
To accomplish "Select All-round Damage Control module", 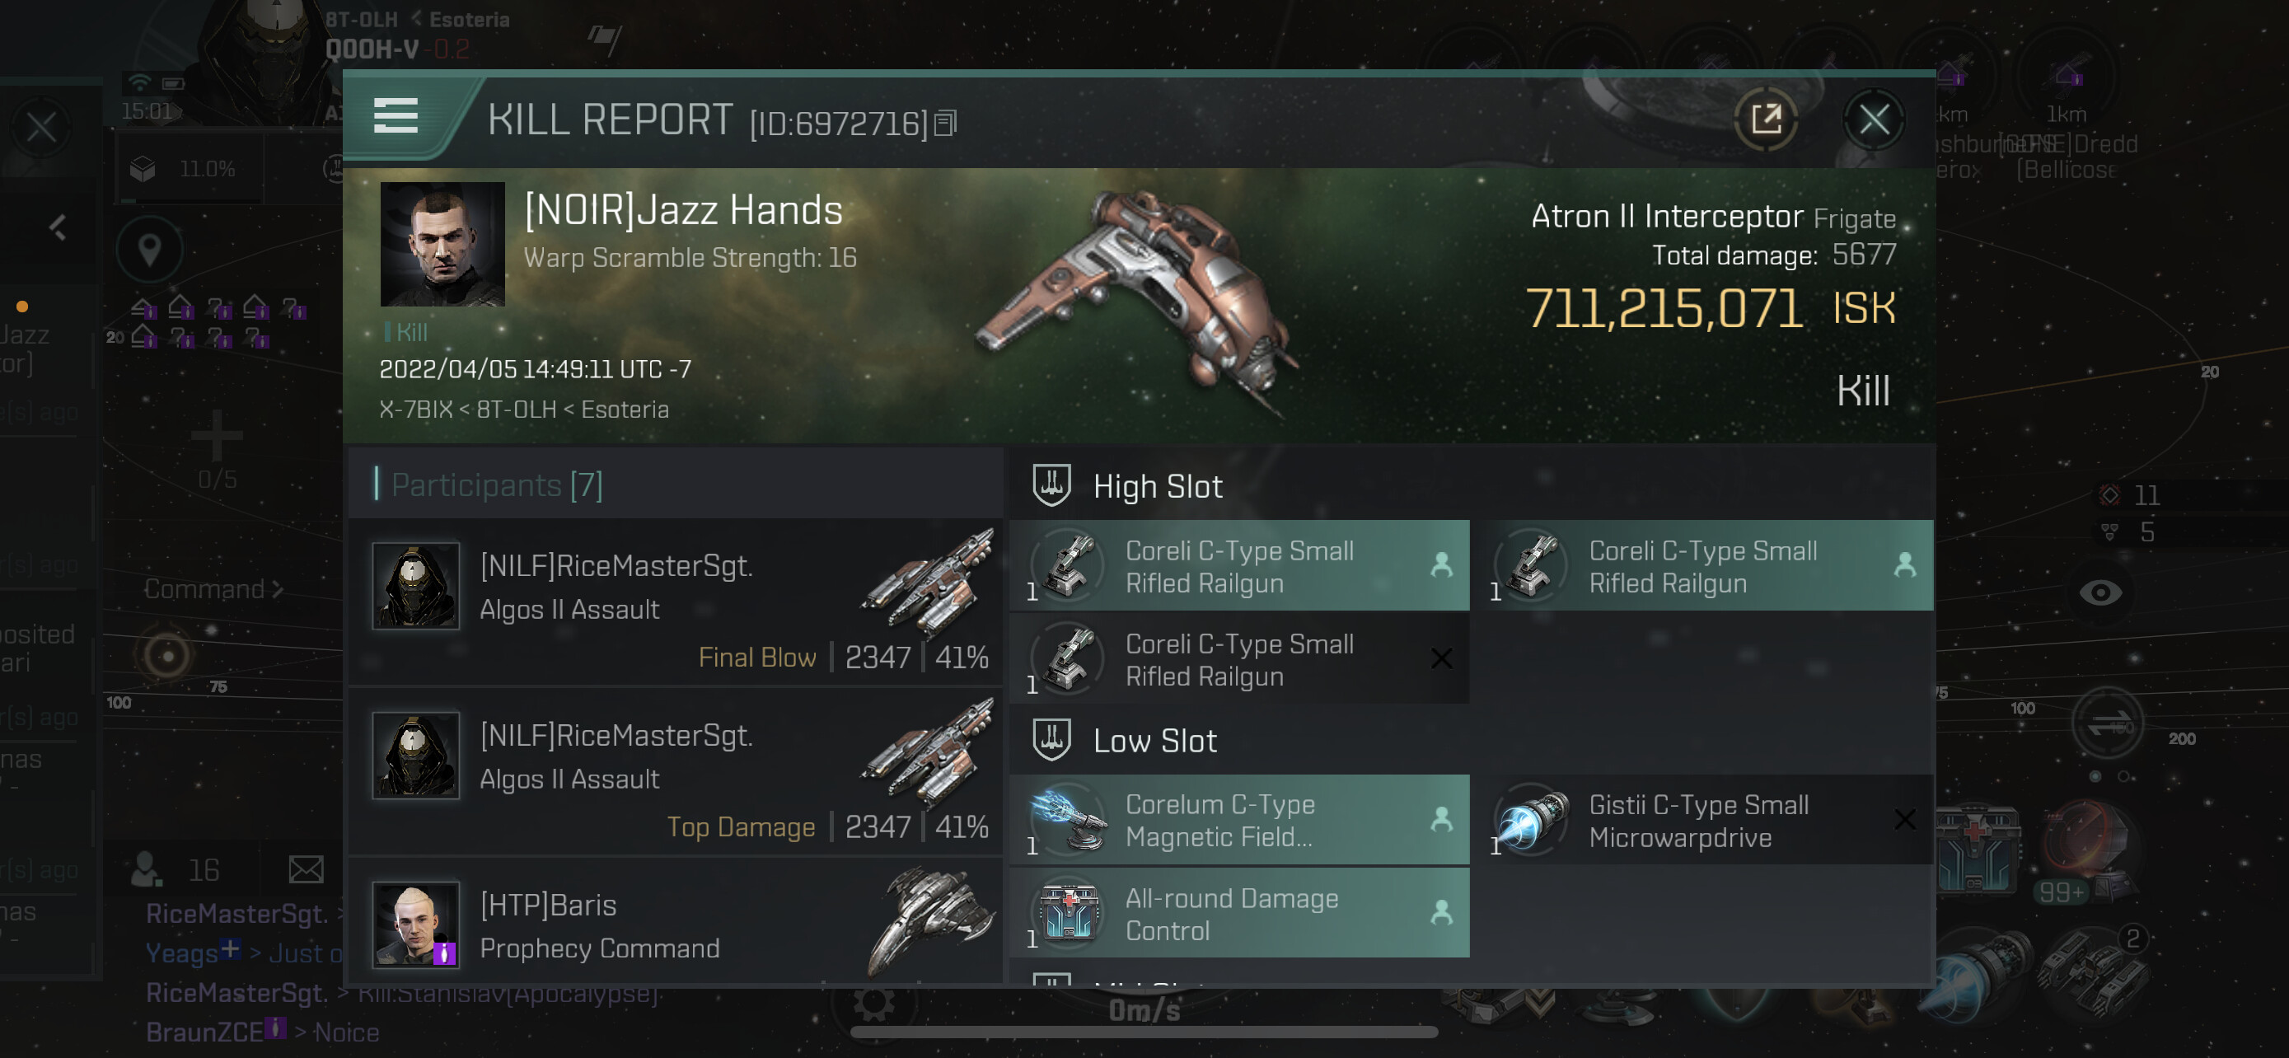I will [x=1239, y=914].
